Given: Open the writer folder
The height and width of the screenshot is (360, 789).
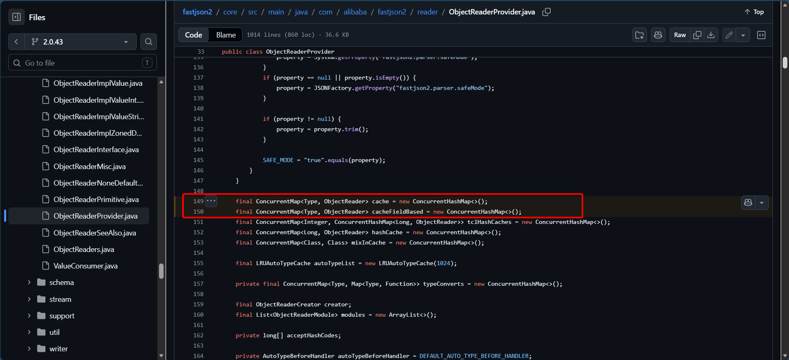Looking at the screenshot, I should pos(59,348).
